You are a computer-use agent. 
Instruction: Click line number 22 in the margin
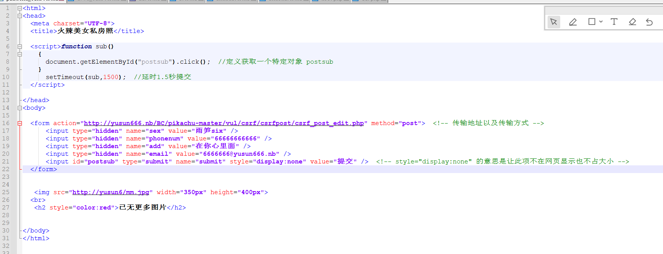tap(6, 169)
